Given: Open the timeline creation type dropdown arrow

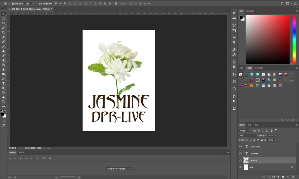Looking at the screenshot, I should pos(131,169).
